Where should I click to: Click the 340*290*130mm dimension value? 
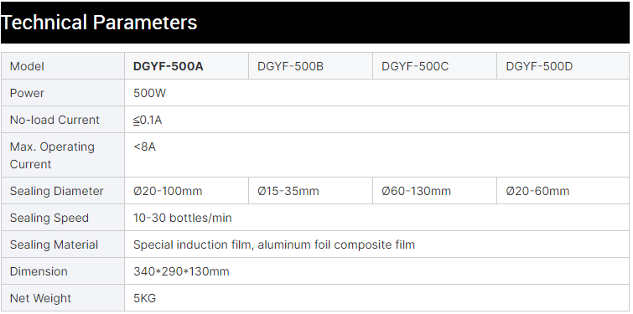pos(181,271)
